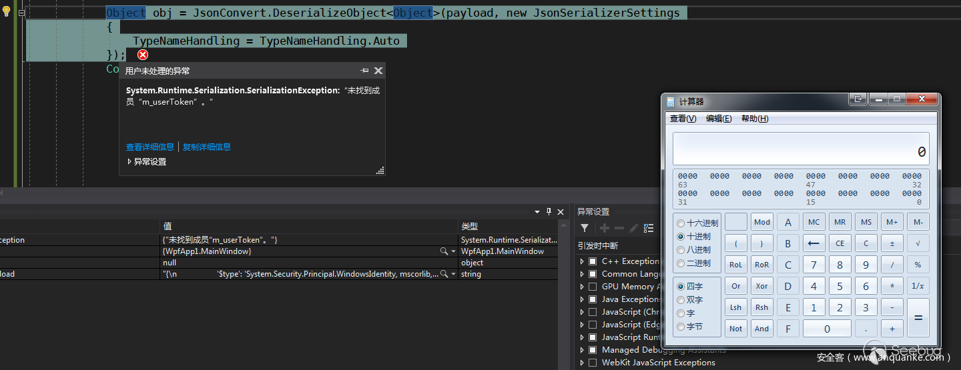Viewport: 961px width, 370px height.
Task: Select the 字节 byte radio button
Action: coord(681,327)
